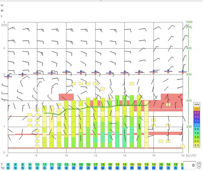Click the 14 hour mark on time axis

(125, 155)
